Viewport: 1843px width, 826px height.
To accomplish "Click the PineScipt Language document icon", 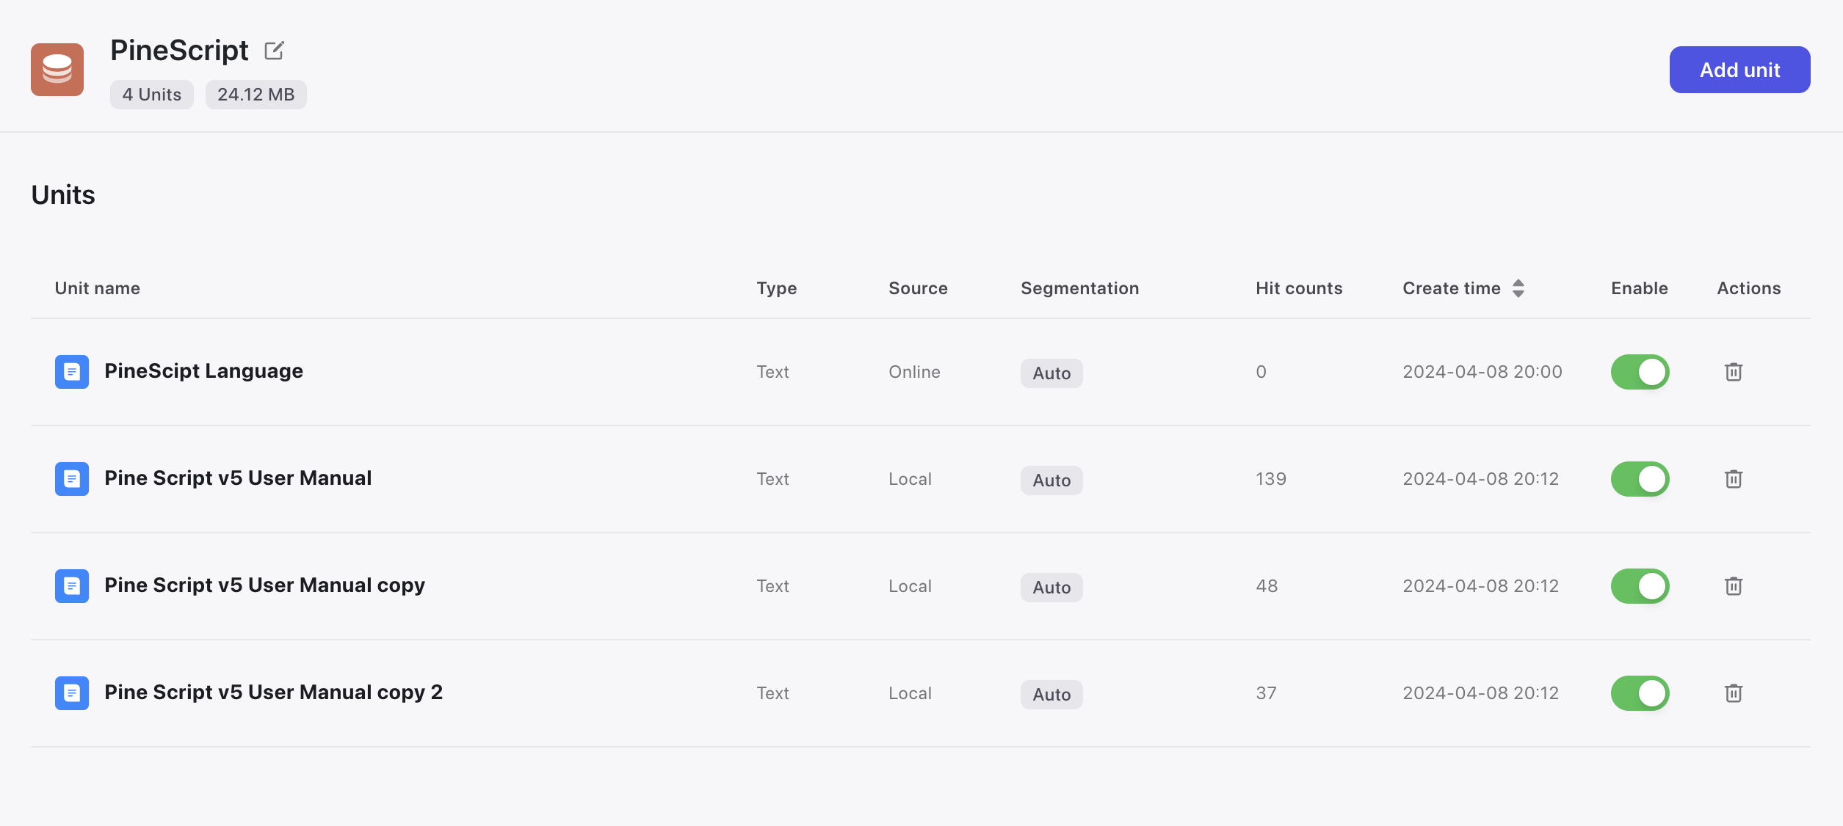I will click(72, 372).
